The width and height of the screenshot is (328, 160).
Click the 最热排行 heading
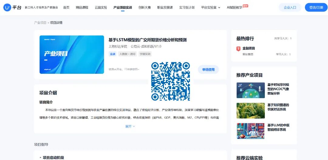(245, 39)
